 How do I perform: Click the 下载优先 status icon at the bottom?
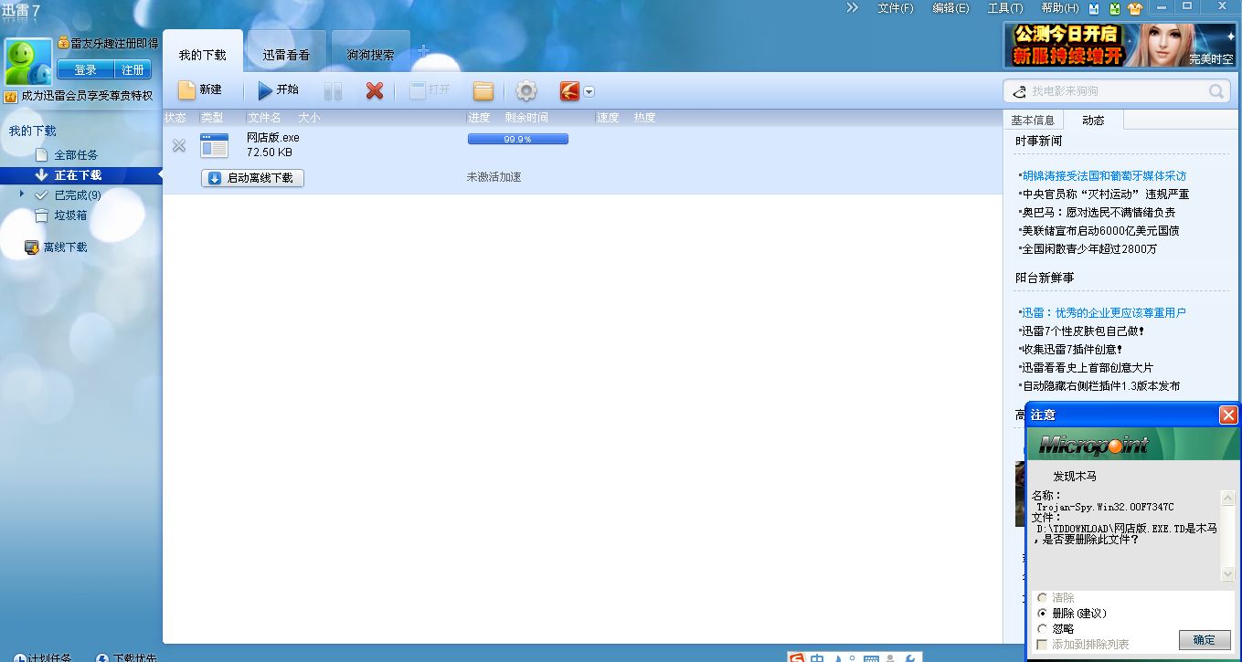[x=102, y=657]
